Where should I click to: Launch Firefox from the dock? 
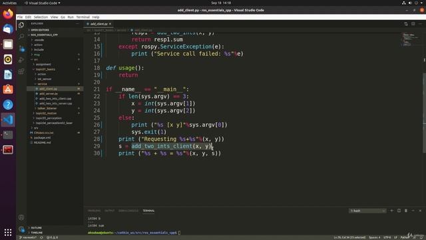tap(8, 14)
